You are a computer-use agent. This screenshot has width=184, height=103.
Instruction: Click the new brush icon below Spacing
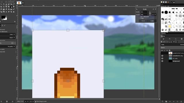click(x=170, y=39)
